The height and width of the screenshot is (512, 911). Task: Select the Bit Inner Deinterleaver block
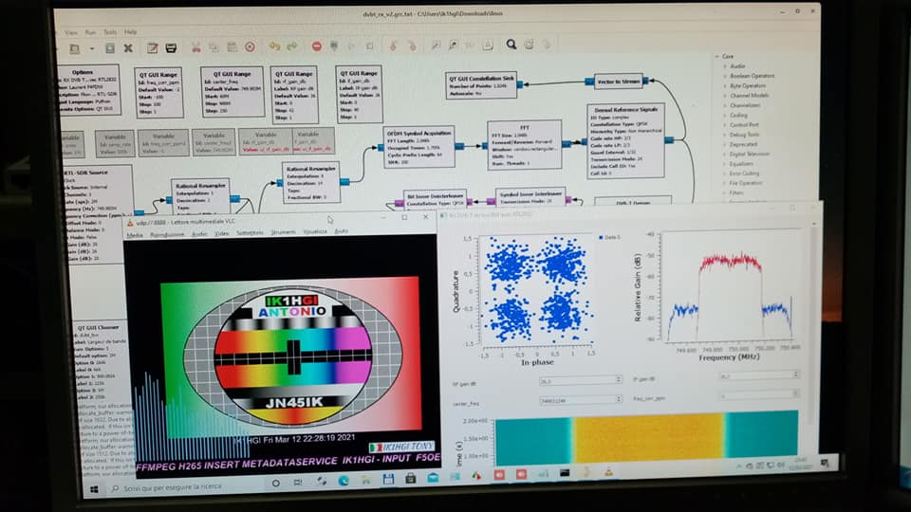pos(435,200)
